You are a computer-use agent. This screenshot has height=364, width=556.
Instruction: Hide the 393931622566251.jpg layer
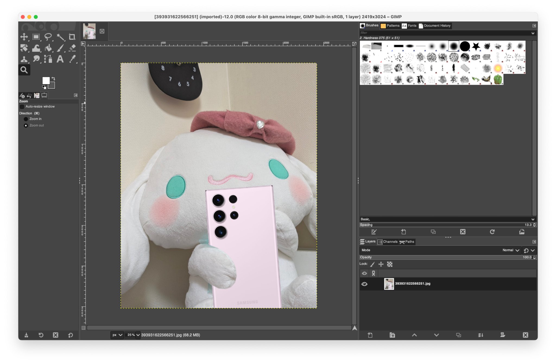pyautogui.click(x=364, y=284)
